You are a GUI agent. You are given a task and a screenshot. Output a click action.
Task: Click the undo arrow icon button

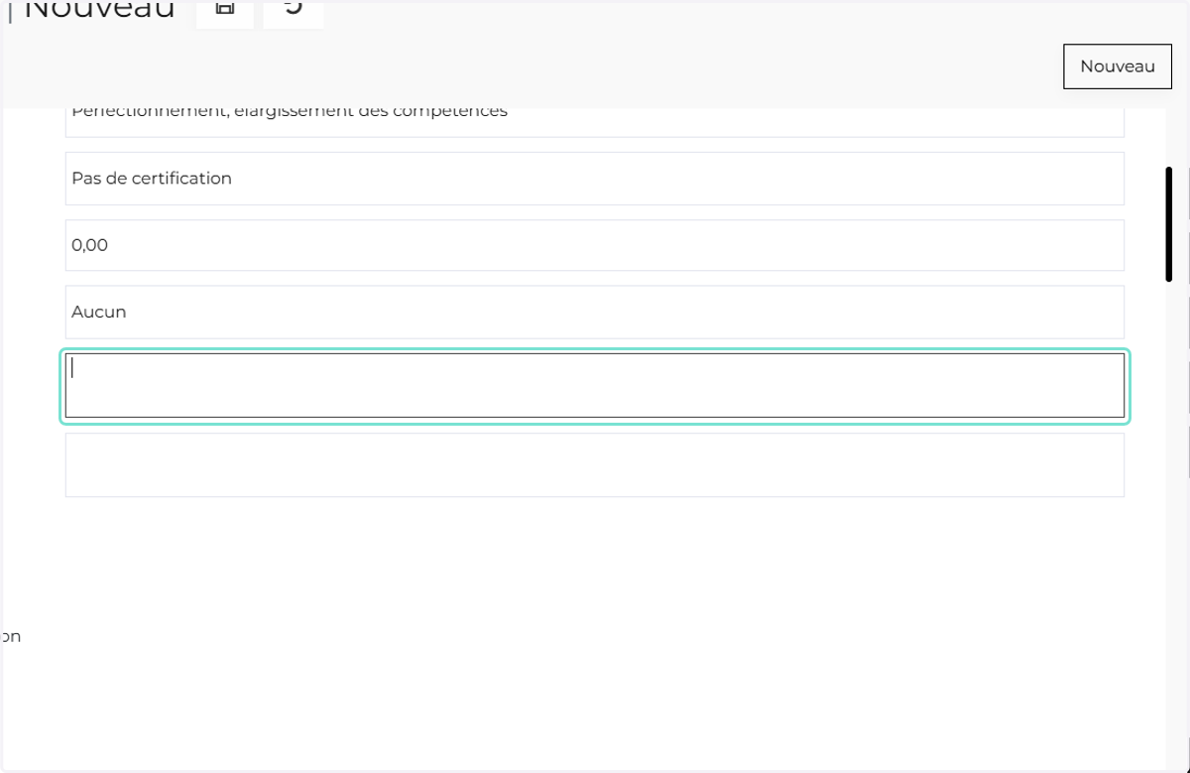(294, 12)
